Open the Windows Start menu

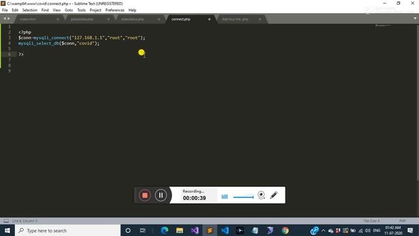7,230
